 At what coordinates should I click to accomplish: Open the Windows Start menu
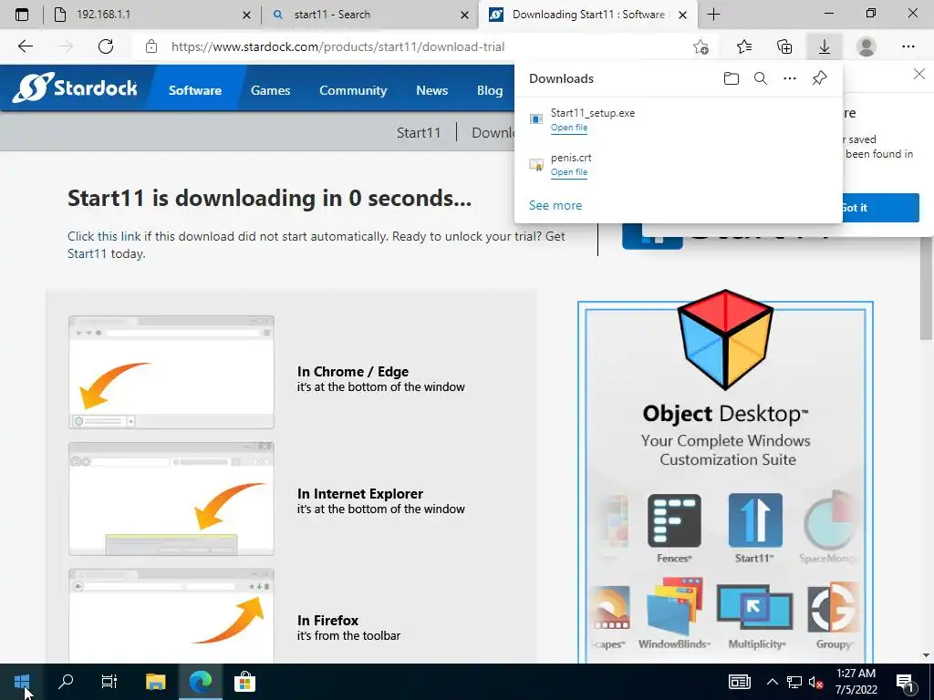22,682
